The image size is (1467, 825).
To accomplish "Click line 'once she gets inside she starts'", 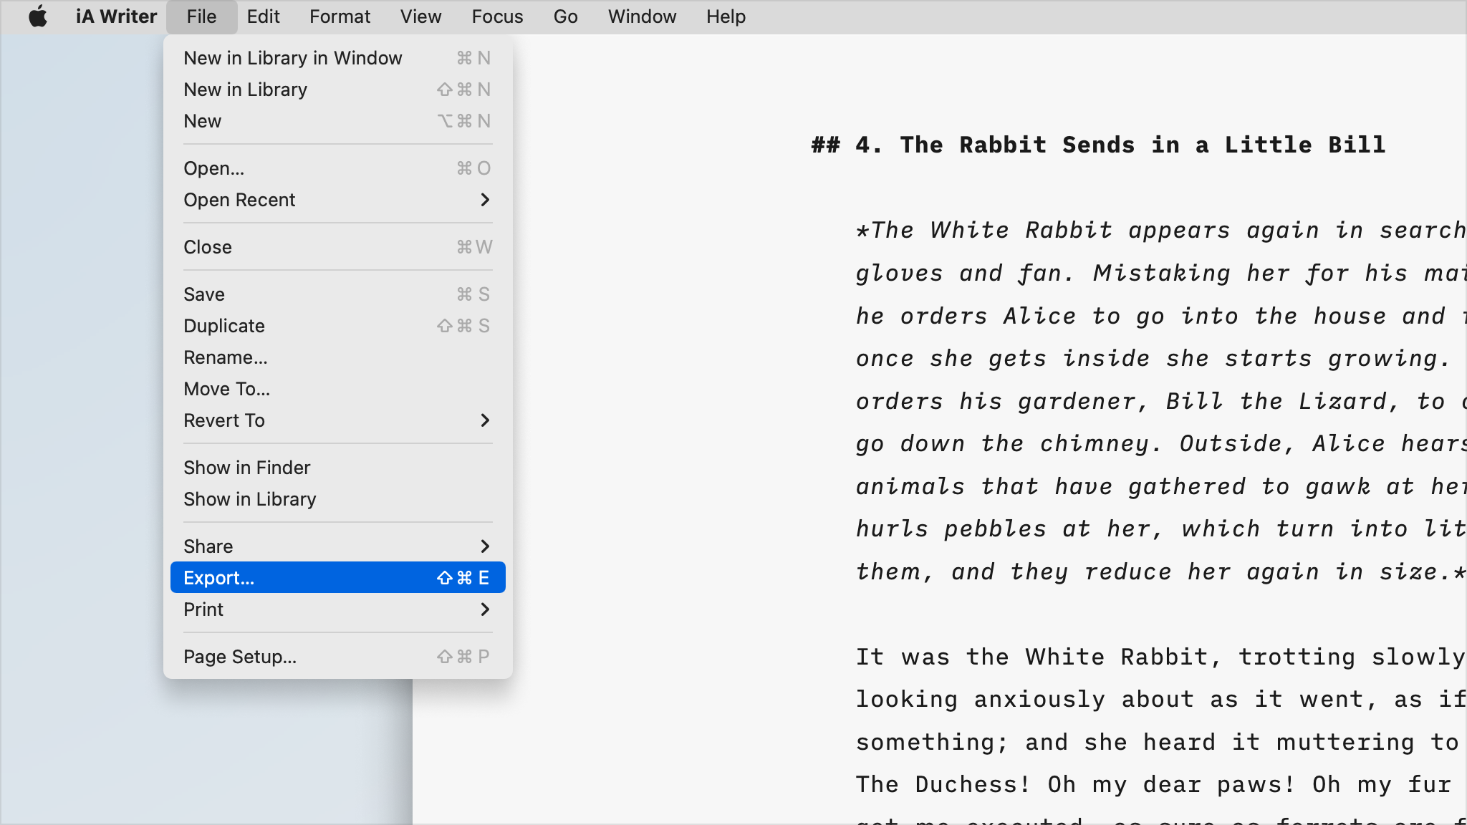I will [x=1153, y=358].
